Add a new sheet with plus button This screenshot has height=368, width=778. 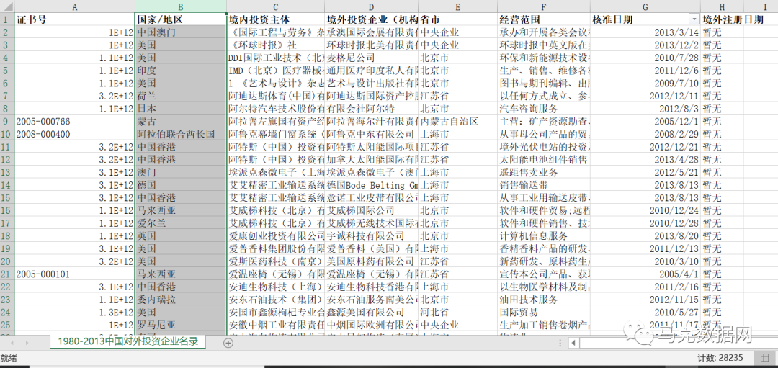pyautogui.click(x=228, y=342)
